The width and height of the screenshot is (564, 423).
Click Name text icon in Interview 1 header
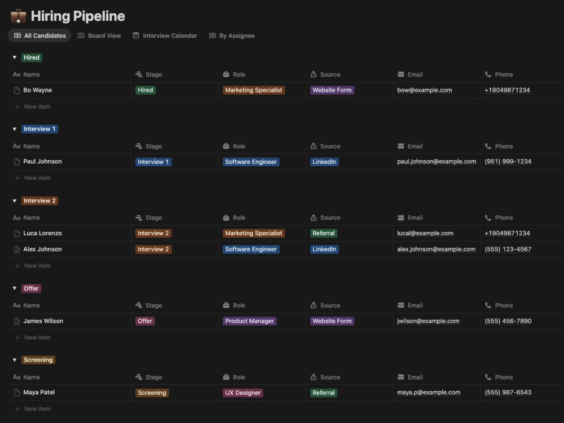click(x=16, y=146)
